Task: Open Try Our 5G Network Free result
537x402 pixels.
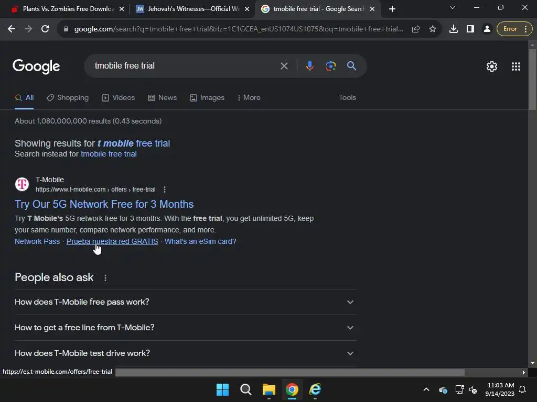Action: tap(104, 204)
